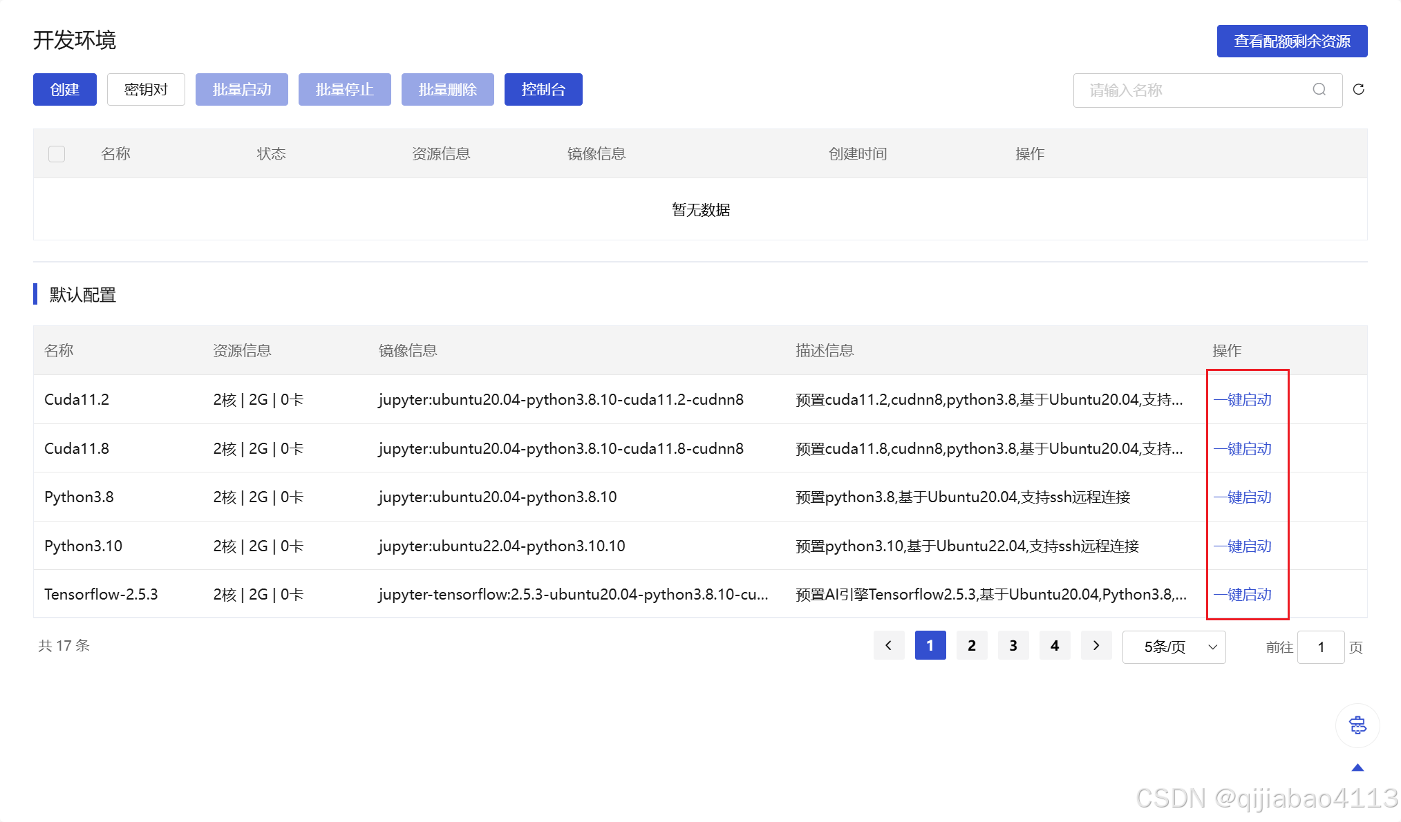Click the 创建 button
The height and width of the screenshot is (822, 1401).
(x=65, y=90)
